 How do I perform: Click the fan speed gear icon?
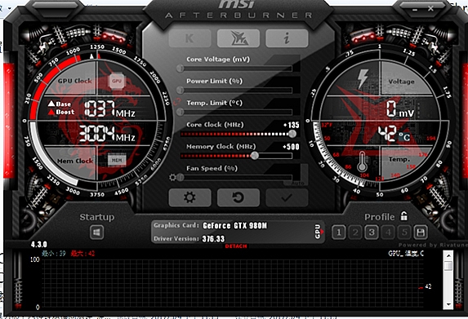pos(172,177)
